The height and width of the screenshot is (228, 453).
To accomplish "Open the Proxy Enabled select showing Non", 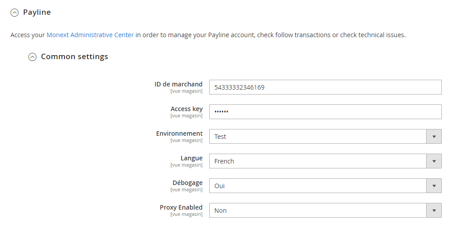I will (x=318, y=211).
